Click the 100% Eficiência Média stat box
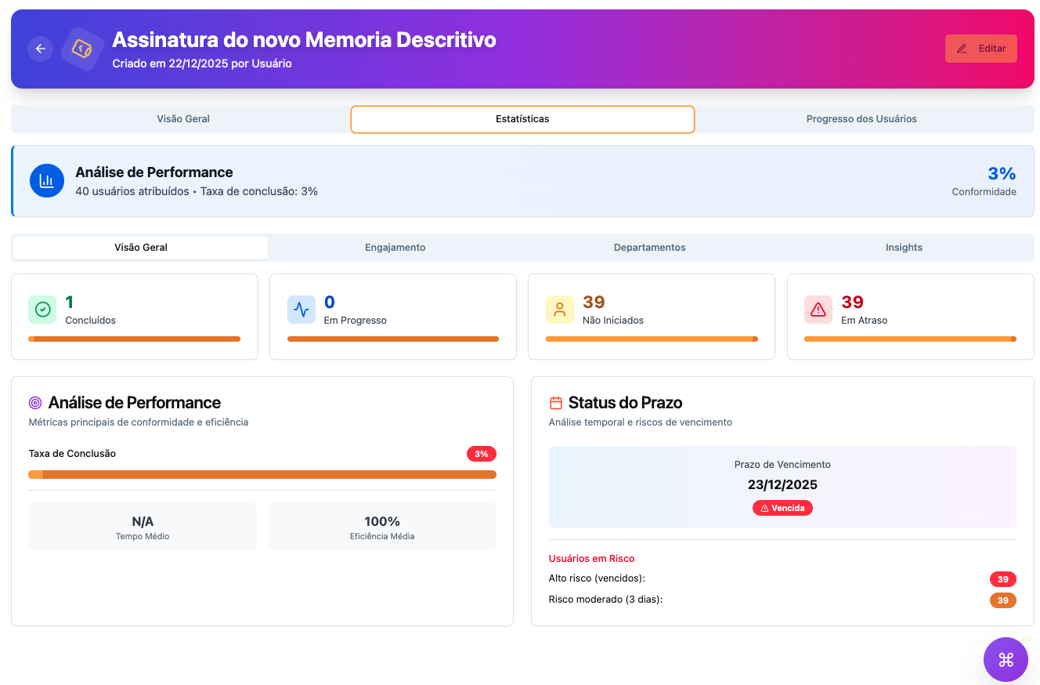Image resolution: width=1040 pixels, height=685 pixels. click(x=381, y=525)
